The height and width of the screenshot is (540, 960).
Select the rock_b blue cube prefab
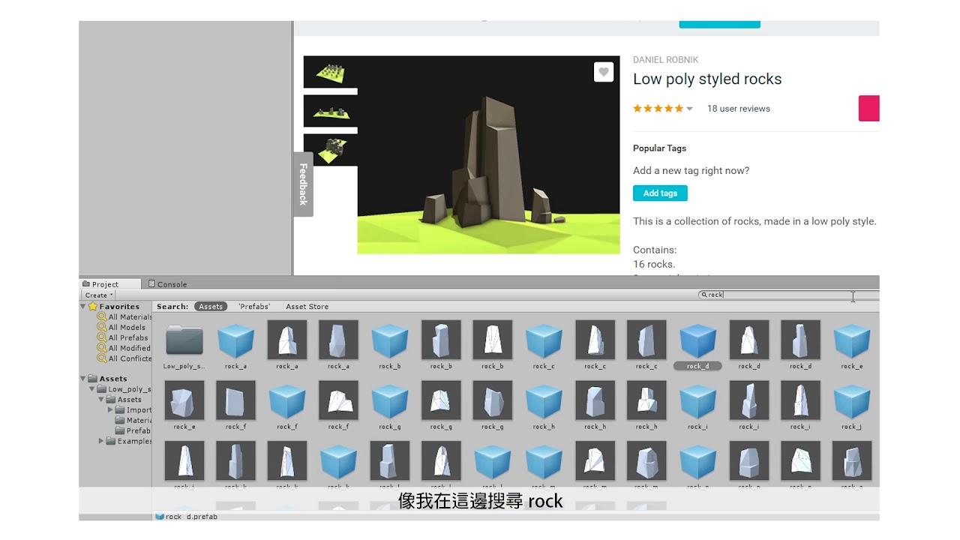(389, 341)
